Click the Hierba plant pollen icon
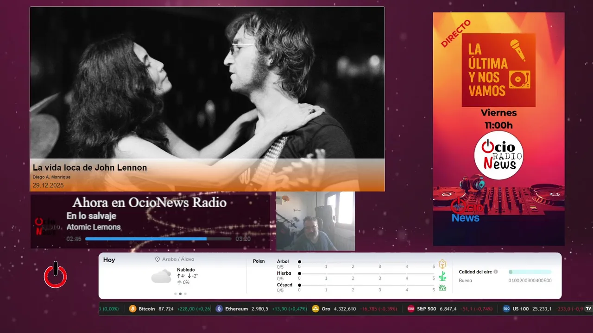 point(442,276)
